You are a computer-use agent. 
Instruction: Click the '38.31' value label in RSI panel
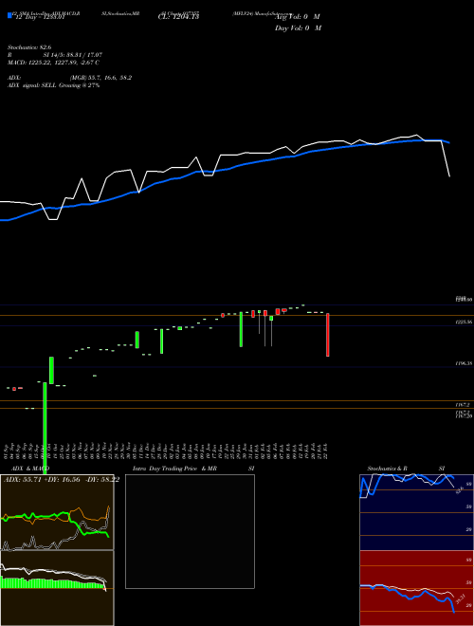(460, 599)
